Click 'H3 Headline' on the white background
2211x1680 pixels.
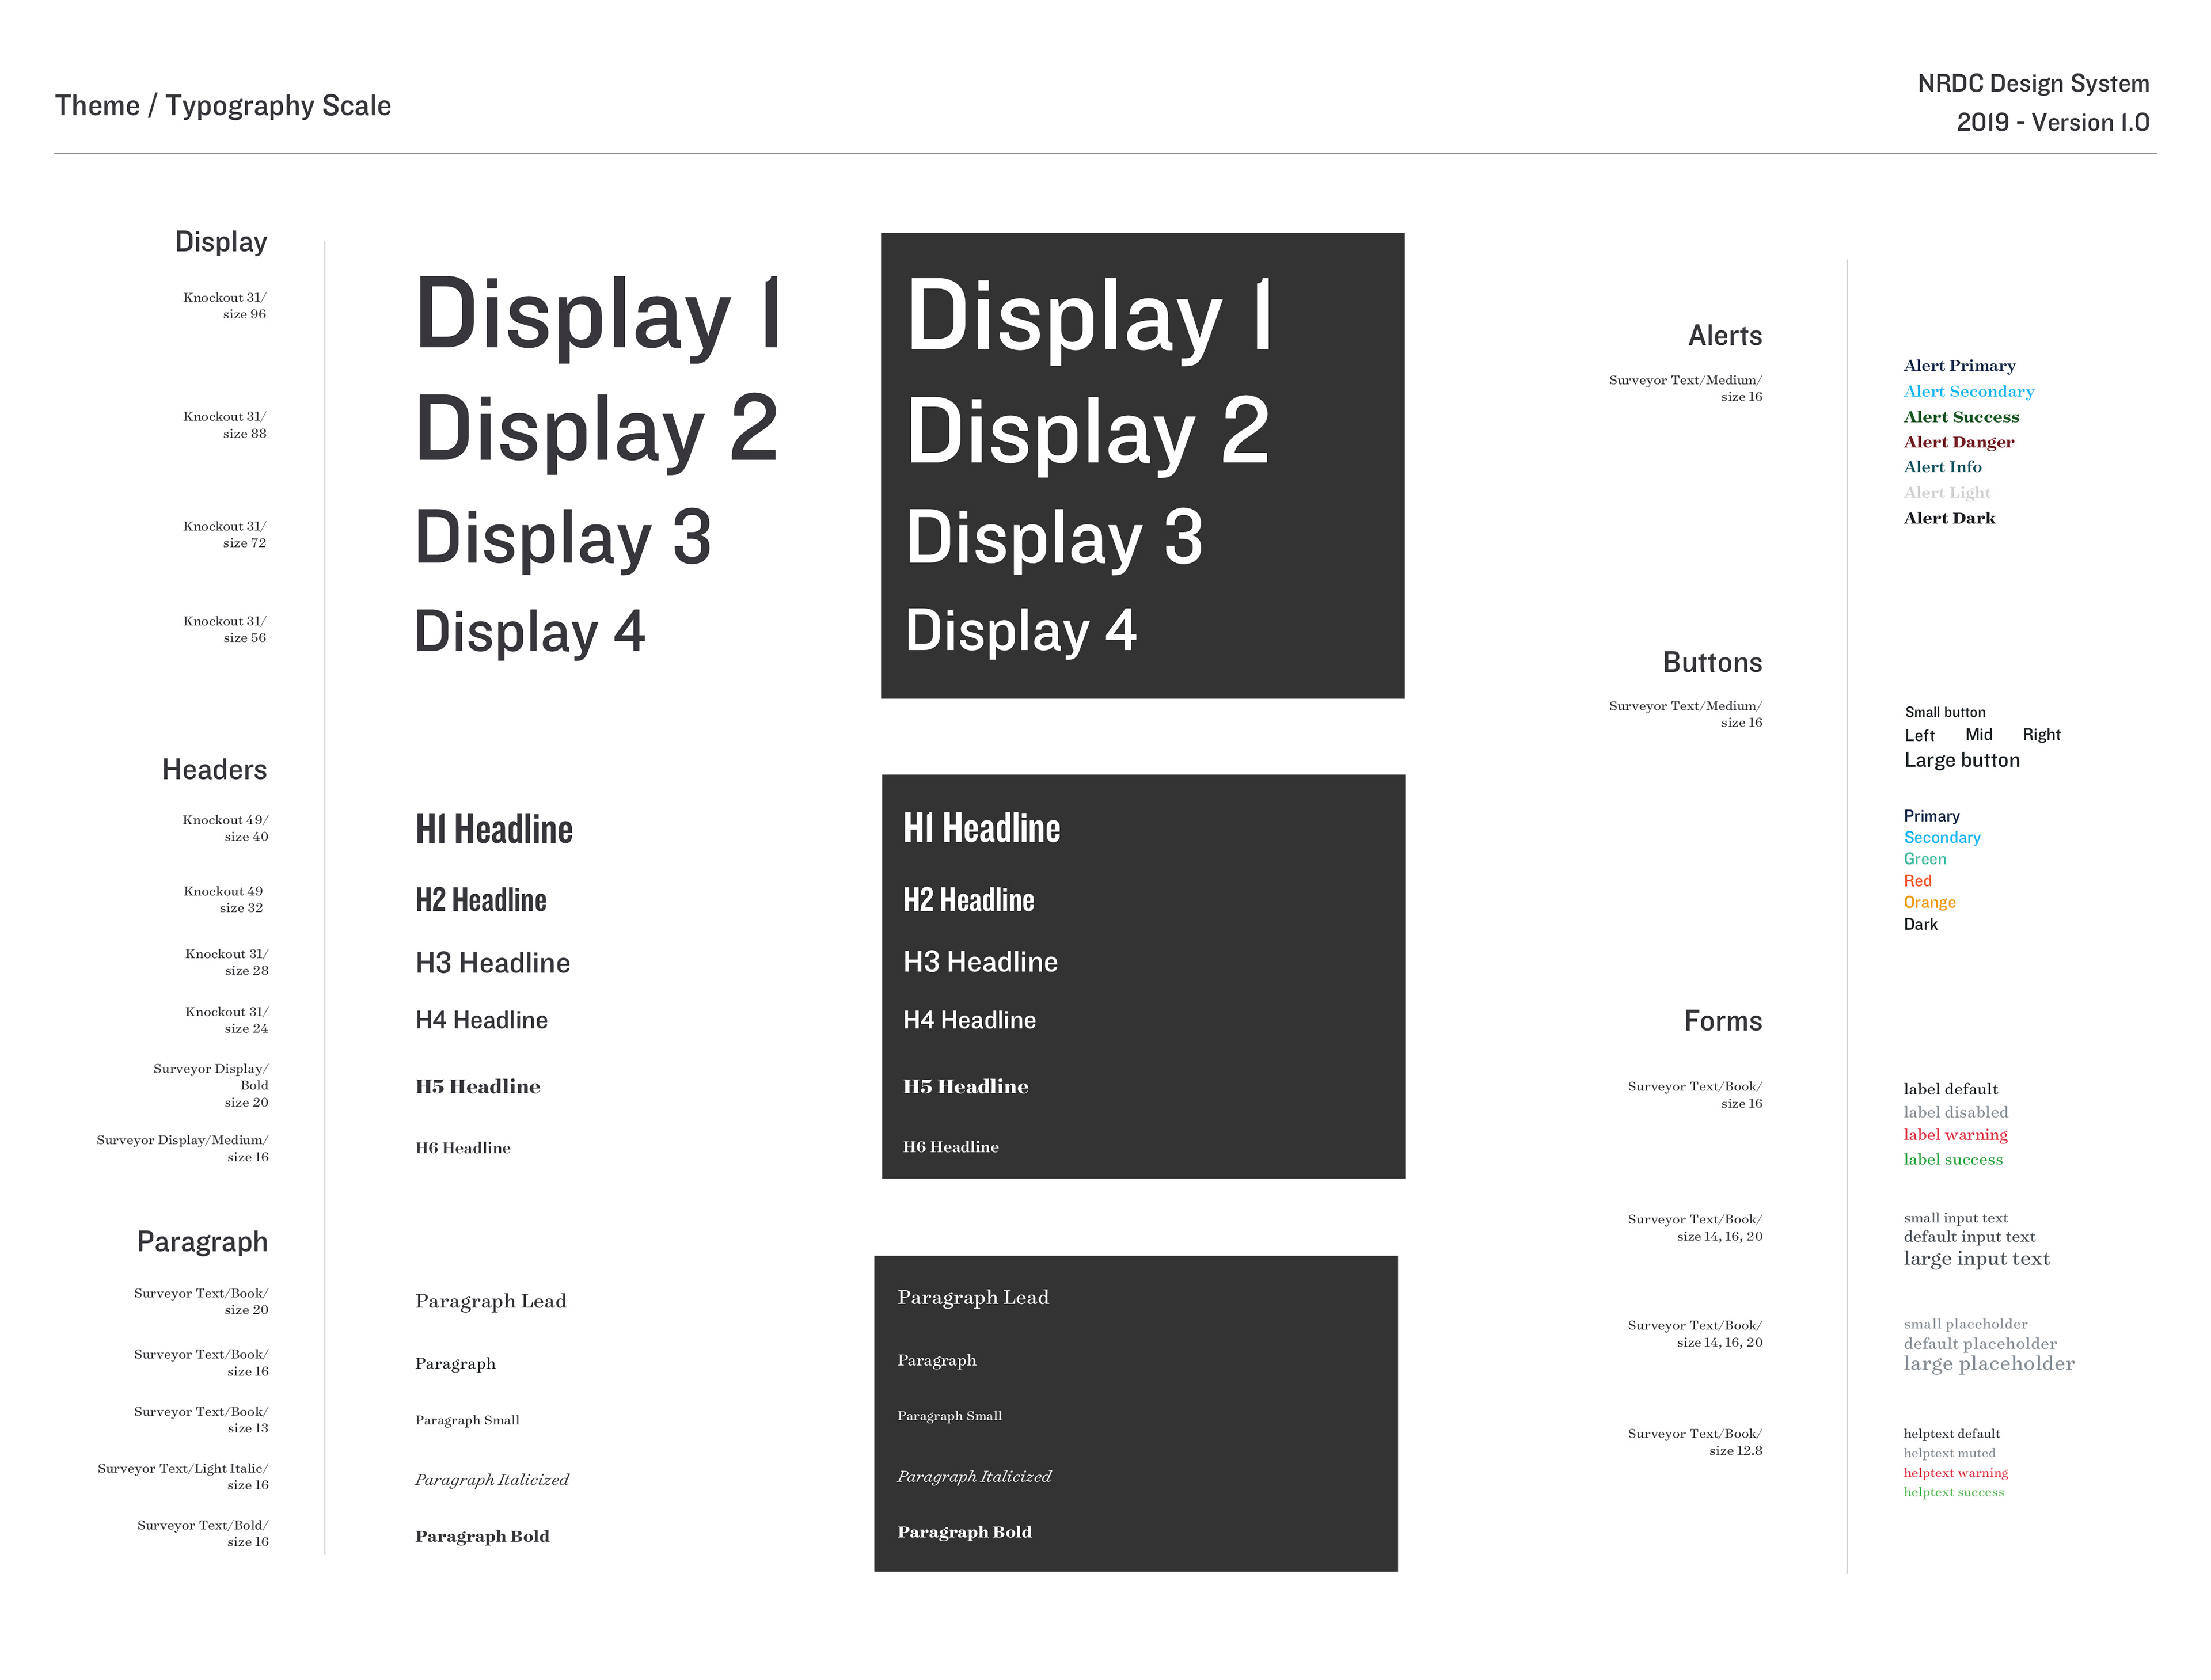coord(493,963)
